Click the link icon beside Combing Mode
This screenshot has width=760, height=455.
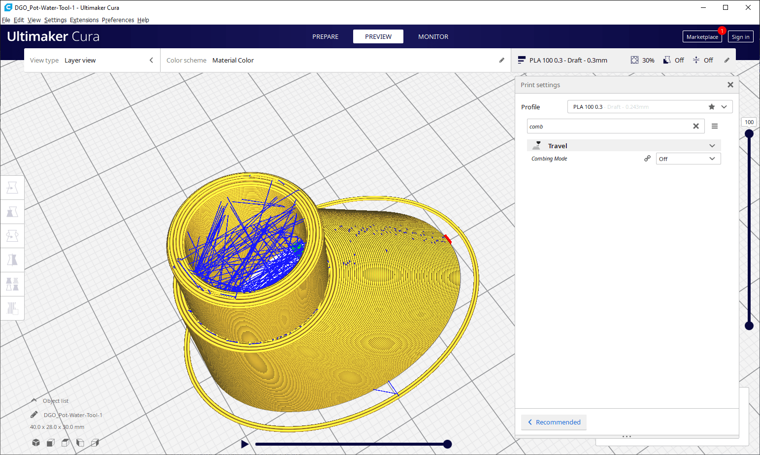click(x=647, y=159)
